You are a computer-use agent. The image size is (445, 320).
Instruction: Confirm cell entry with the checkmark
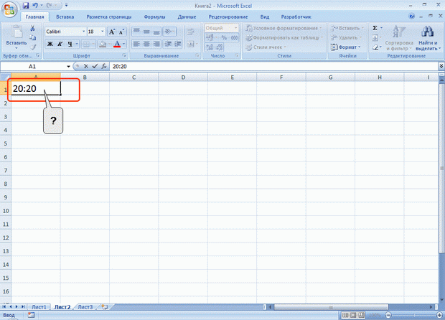click(x=95, y=67)
